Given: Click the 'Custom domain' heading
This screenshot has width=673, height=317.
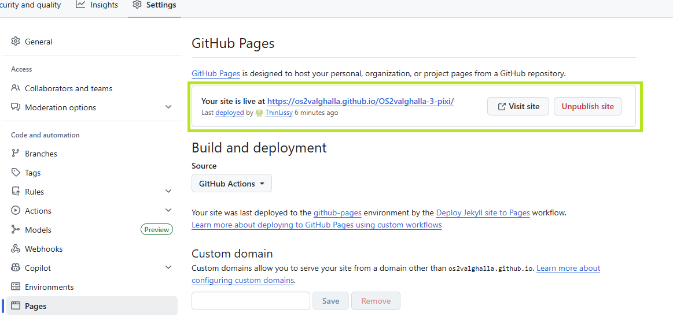Looking at the screenshot, I should point(232,253).
